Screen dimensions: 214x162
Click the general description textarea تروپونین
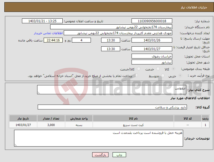[x=112, y=90]
